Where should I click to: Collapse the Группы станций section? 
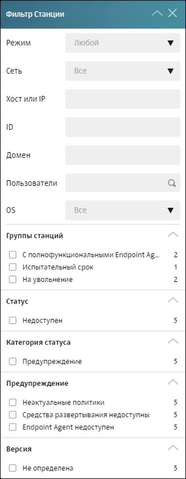[173, 235]
